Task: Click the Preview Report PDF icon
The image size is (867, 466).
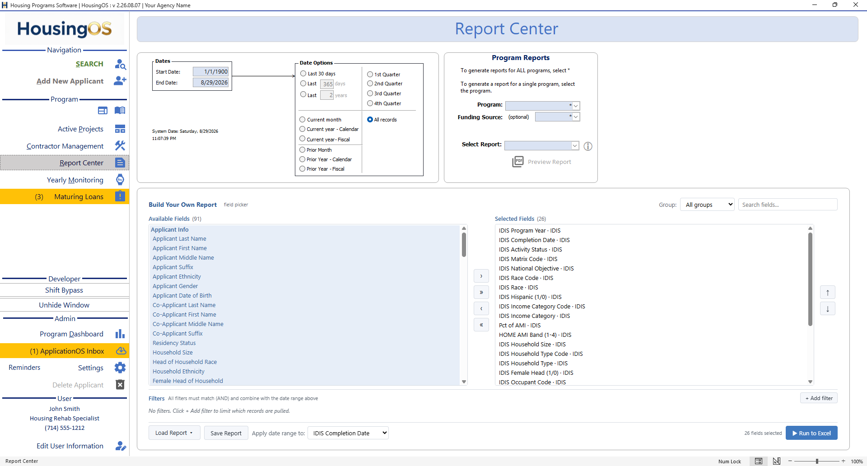Action: 518,162
